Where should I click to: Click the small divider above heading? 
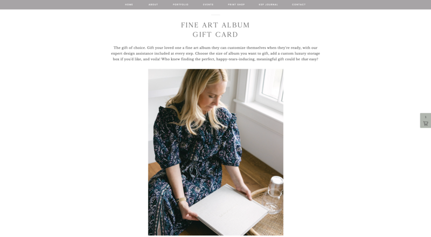[x=215, y=15]
